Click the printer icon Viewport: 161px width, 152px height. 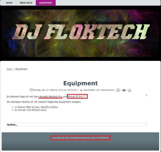click(x=124, y=90)
